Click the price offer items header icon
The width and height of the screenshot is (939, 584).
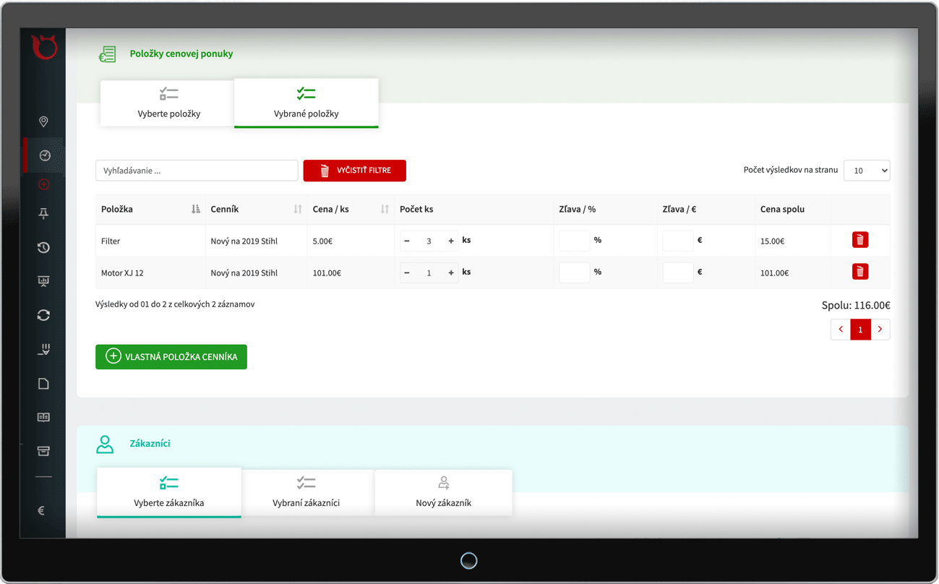point(108,53)
